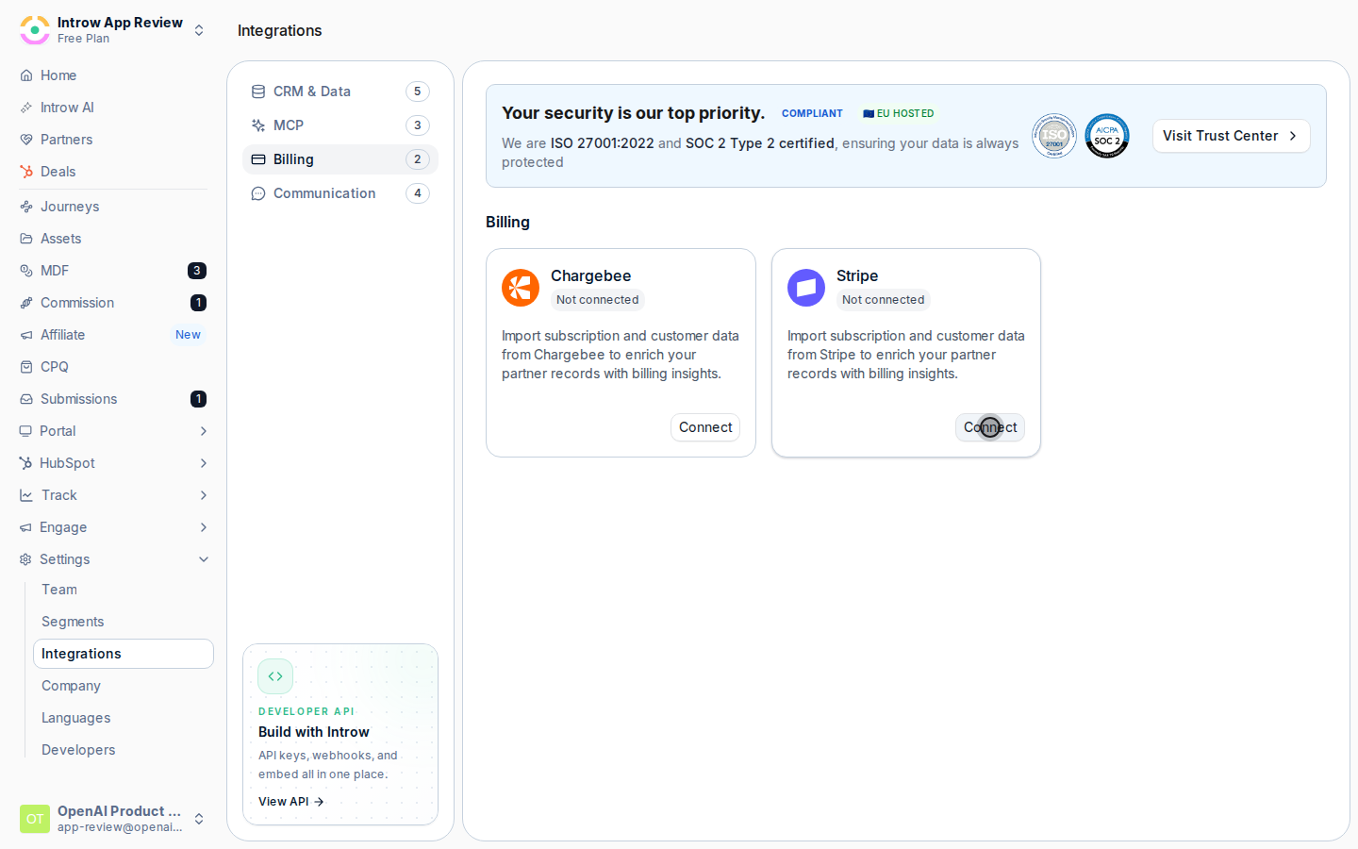Click the Commission icon in sidebar

[26, 303]
